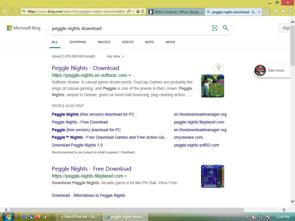Open the Any time filter dropdown

pos(115,56)
